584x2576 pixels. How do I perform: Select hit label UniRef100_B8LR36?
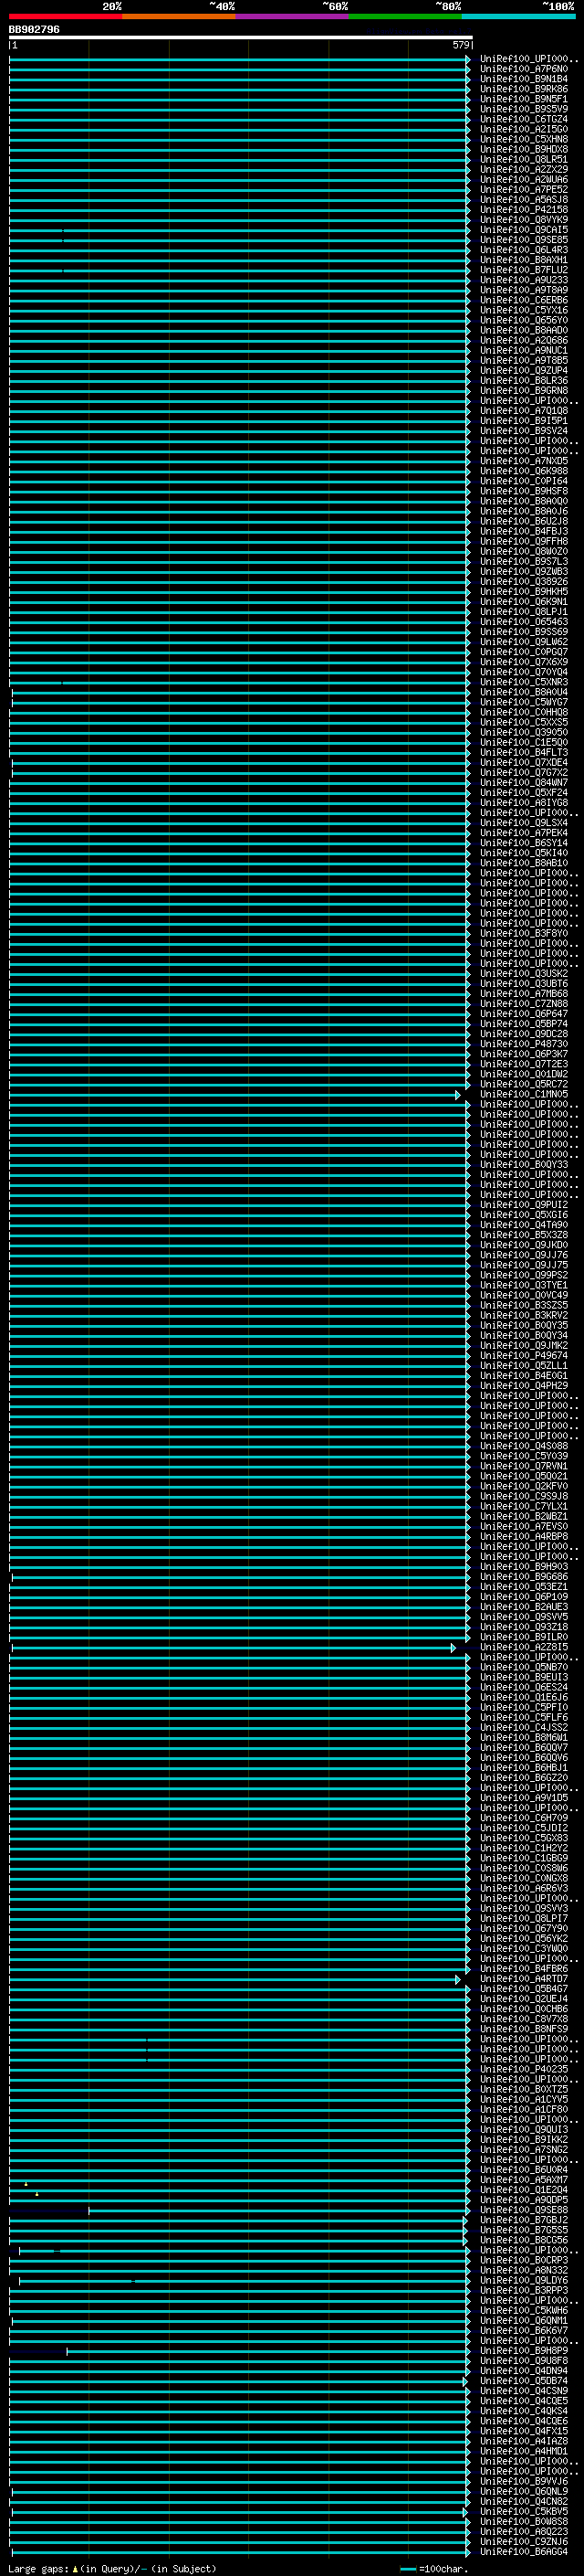click(524, 381)
